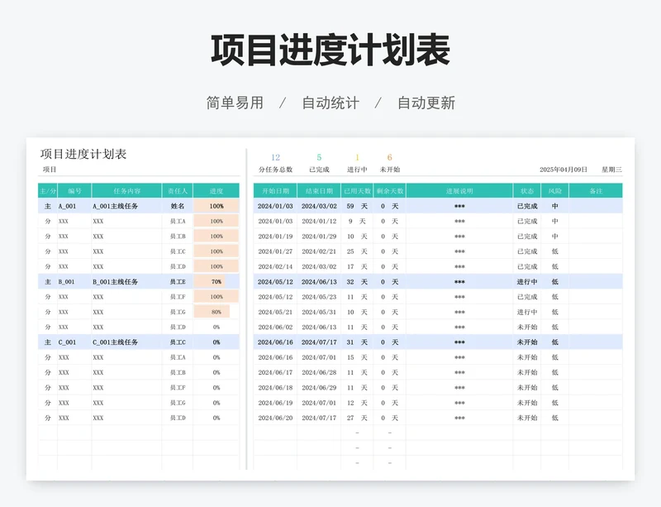Click the start date 2024/02/14

(275, 267)
